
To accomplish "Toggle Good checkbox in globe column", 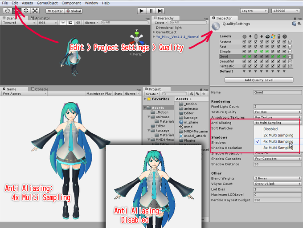I will pos(244,56).
